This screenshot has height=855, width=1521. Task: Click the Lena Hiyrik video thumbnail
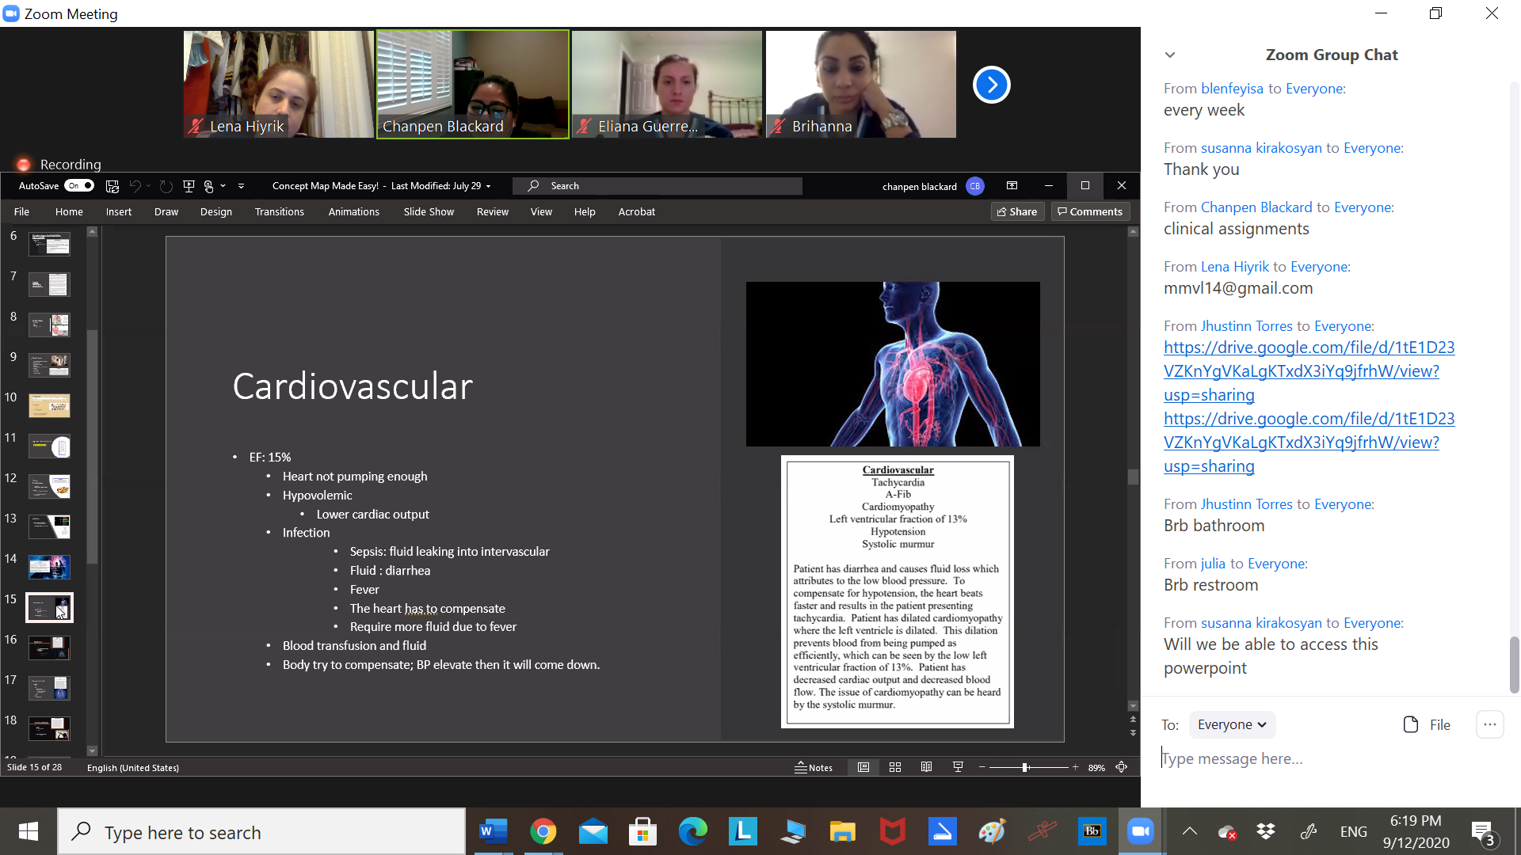(x=279, y=84)
